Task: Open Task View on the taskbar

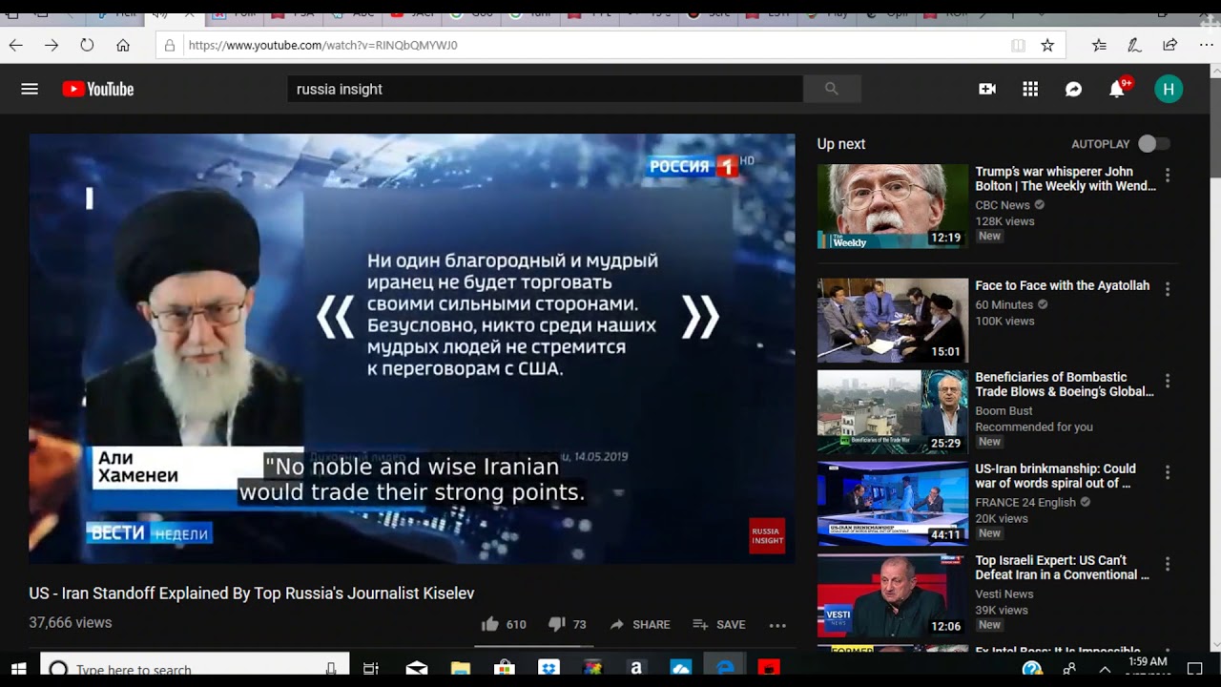Action: coord(370,669)
